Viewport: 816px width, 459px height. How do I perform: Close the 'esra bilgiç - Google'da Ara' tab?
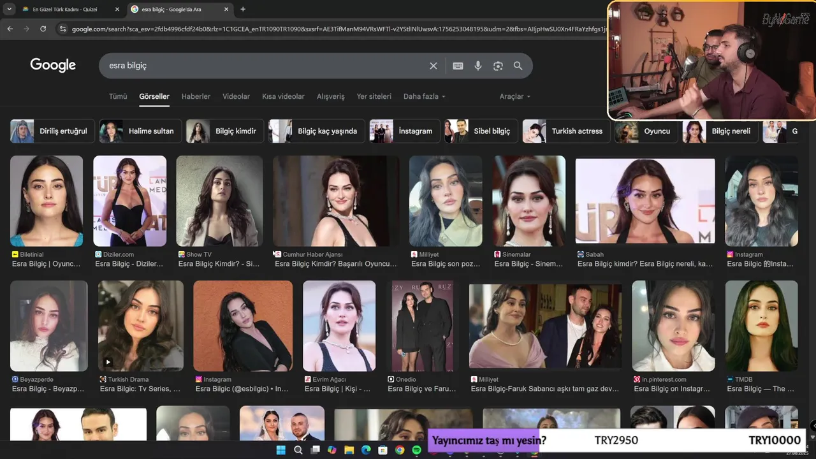(x=227, y=9)
